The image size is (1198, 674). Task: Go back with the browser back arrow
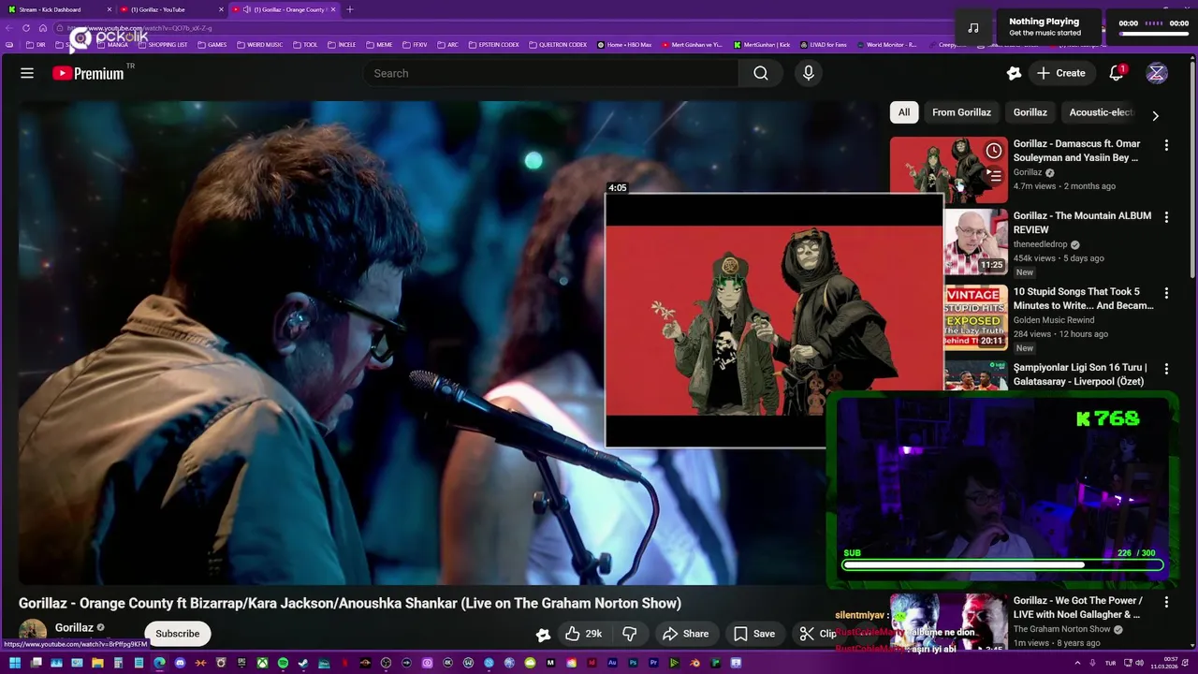click(x=10, y=28)
